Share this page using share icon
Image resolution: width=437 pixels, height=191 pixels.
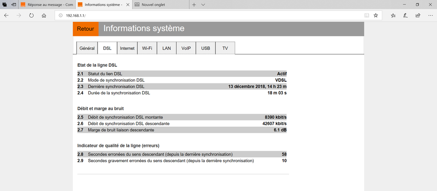coord(418,15)
